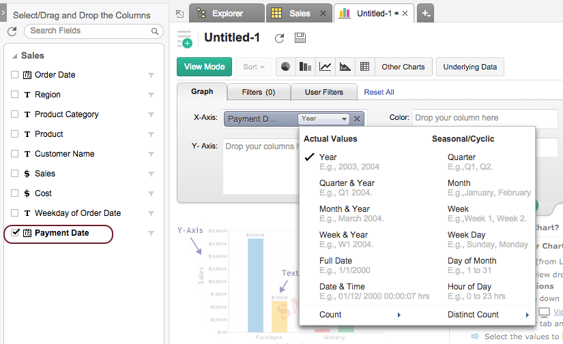Enable the Product Category checkbox
Image resolution: width=563 pixels, height=344 pixels.
tap(15, 114)
